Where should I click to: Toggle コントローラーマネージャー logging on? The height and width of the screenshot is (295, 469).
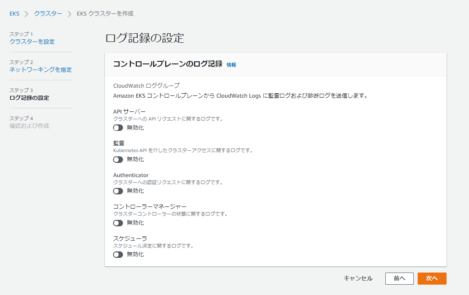[x=118, y=223]
